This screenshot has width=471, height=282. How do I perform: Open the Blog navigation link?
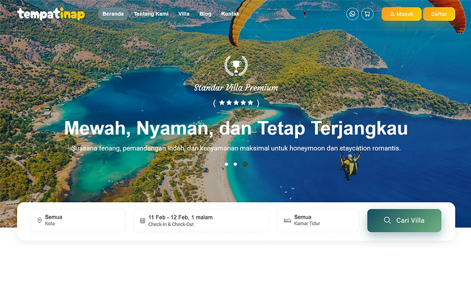[x=205, y=14]
